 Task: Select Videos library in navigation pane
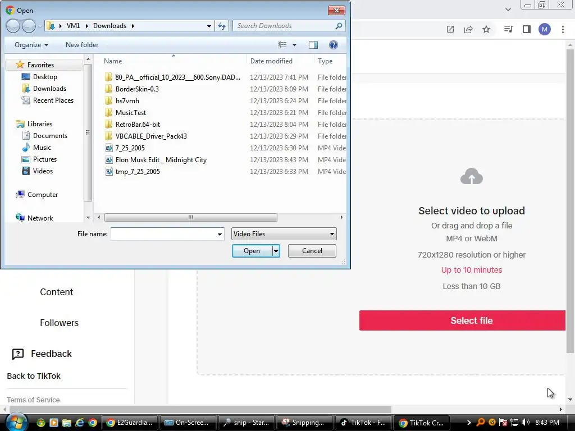[37, 171]
